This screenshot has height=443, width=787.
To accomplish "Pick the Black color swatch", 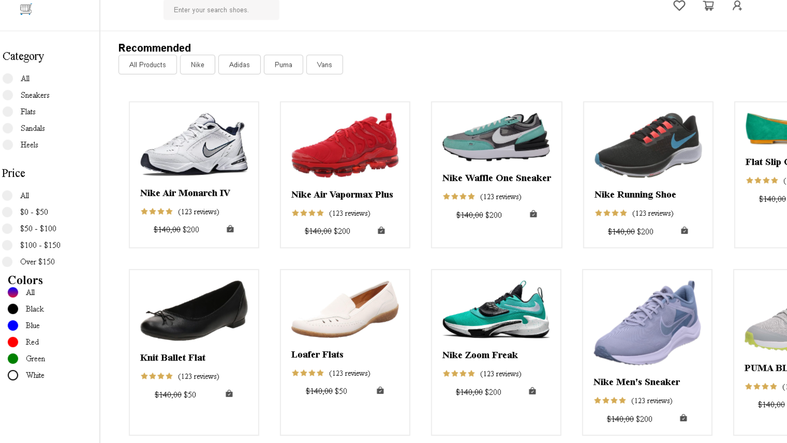I will [x=13, y=309].
